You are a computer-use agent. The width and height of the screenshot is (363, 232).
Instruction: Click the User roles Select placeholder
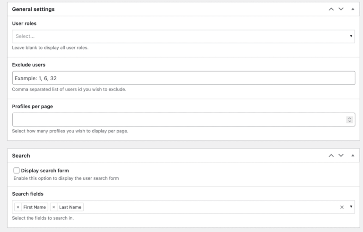[x=25, y=36]
